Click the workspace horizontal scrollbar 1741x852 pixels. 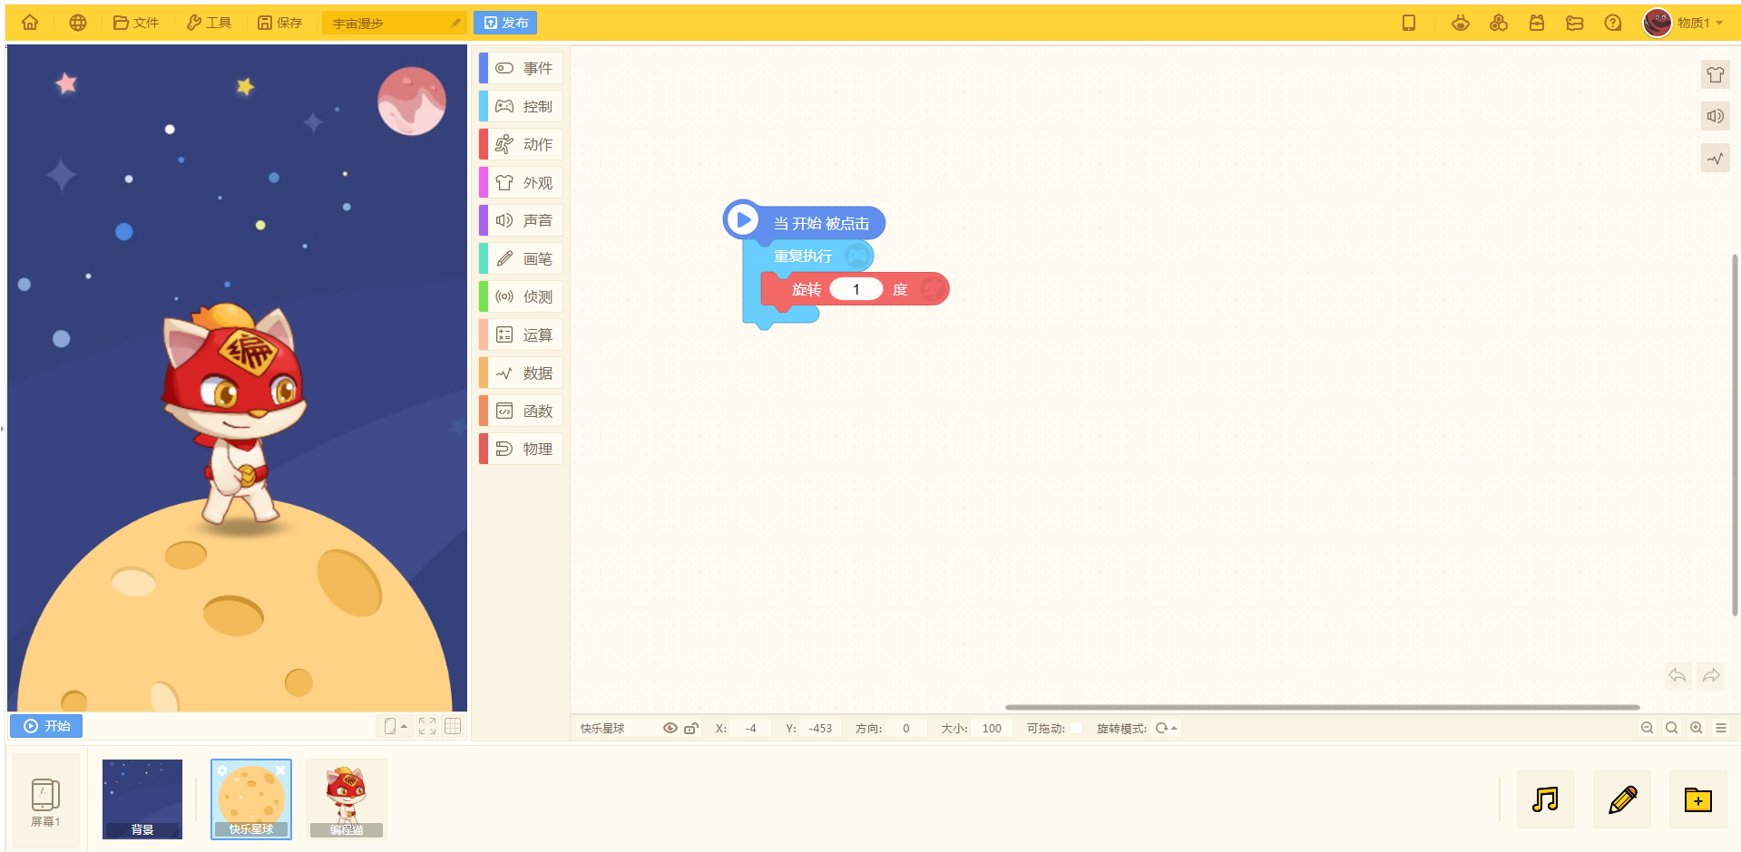click(x=1322, y=707)
